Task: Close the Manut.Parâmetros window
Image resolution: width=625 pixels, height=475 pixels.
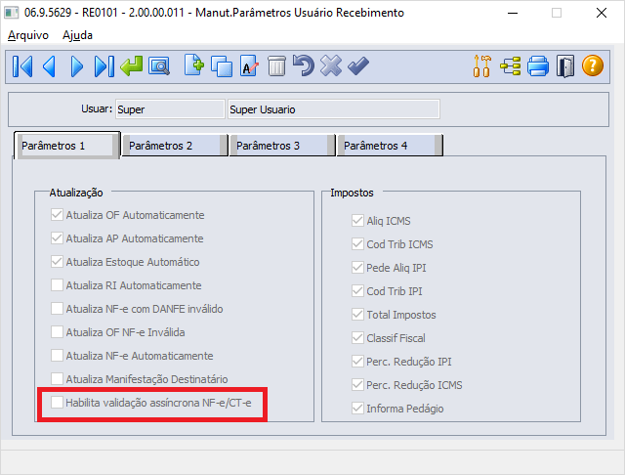Action: (602, 13)
